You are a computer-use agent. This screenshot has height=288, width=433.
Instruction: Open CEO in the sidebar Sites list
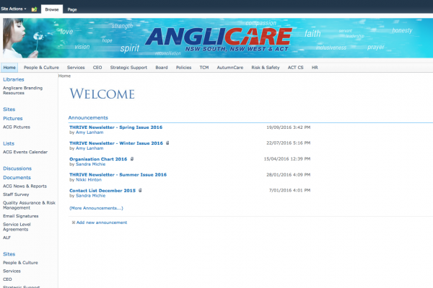(x=7, y=279)
